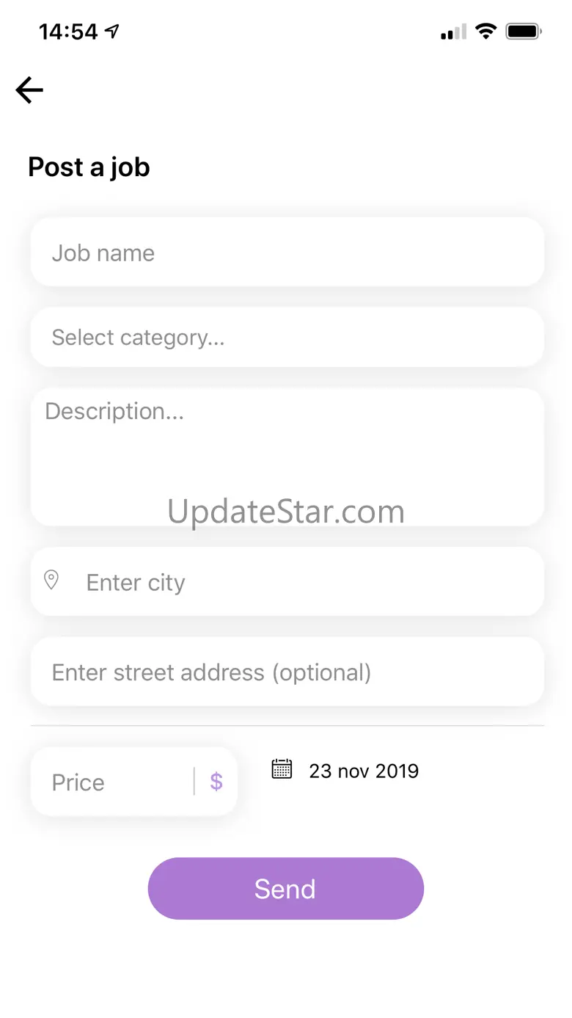Tap the battery indicator icon
The image size is (572, 1018).
click(524, 31)
